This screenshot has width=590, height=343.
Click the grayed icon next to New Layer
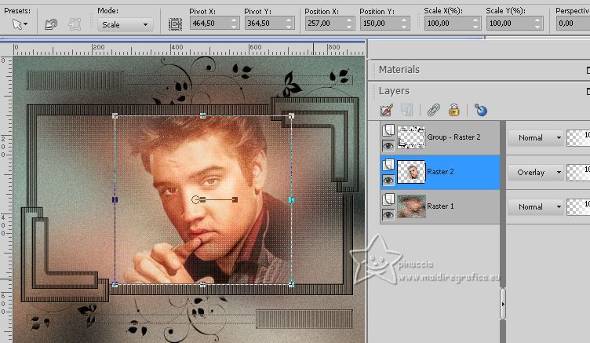click(406, 111)
